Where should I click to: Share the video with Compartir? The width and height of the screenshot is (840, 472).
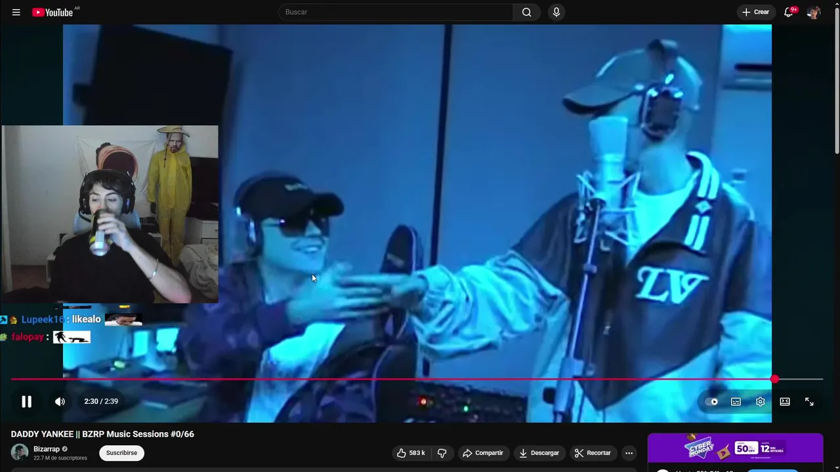coord(482,453)
